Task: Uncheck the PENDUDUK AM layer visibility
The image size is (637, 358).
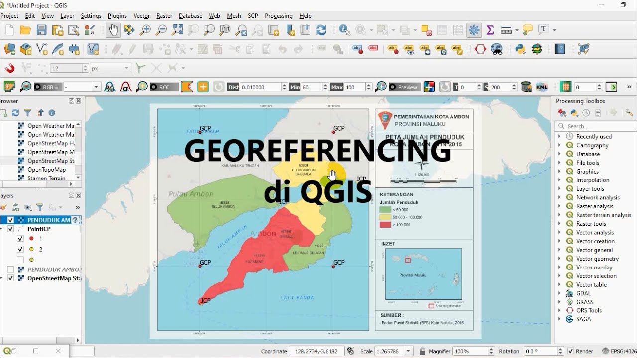Action: click(10, 220)
